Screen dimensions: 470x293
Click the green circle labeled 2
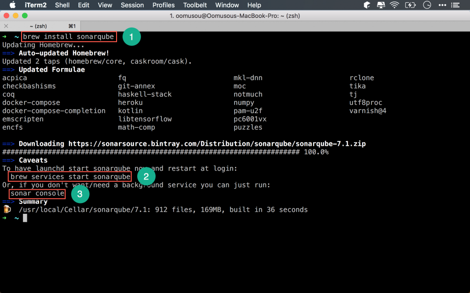(x=146, y=177)
